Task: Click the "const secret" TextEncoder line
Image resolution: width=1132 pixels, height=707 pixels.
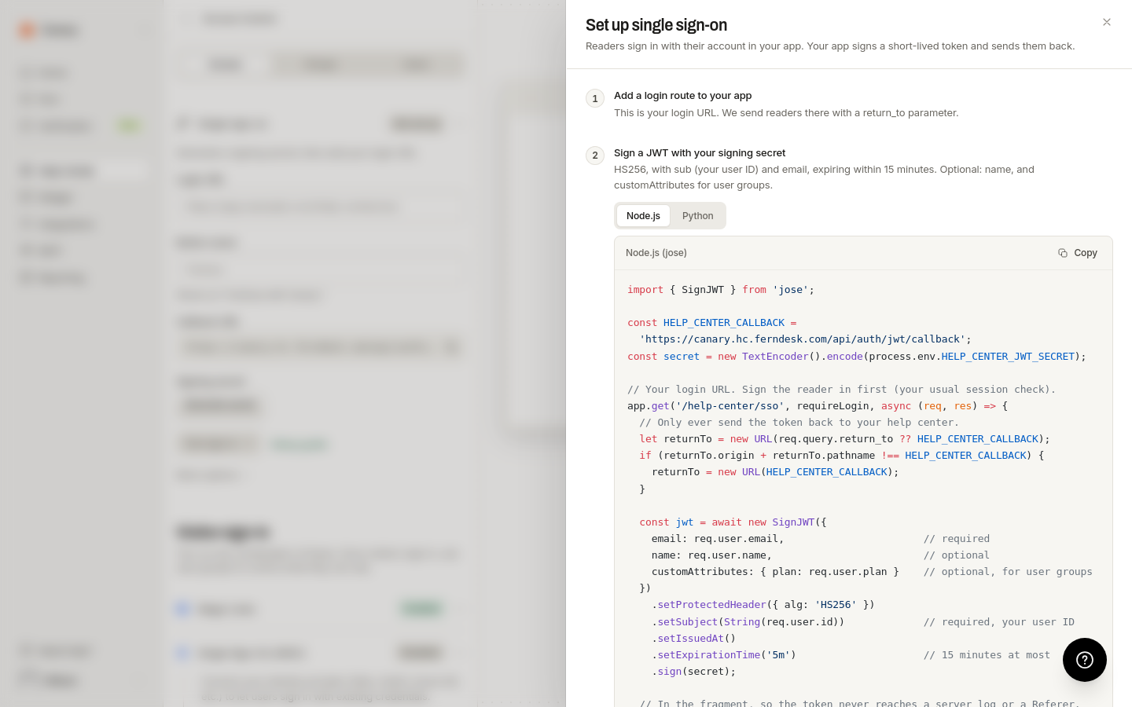Action: click(857, 357)
